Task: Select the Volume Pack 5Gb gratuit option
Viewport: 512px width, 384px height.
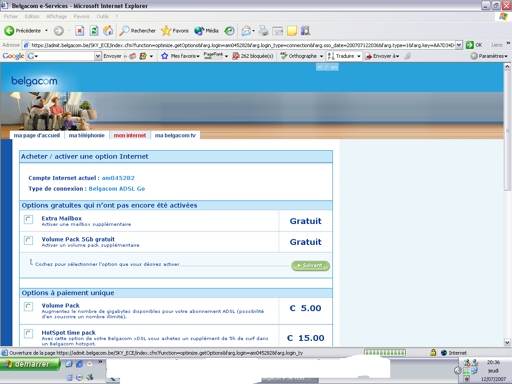Action: click(x=28, y=240)
